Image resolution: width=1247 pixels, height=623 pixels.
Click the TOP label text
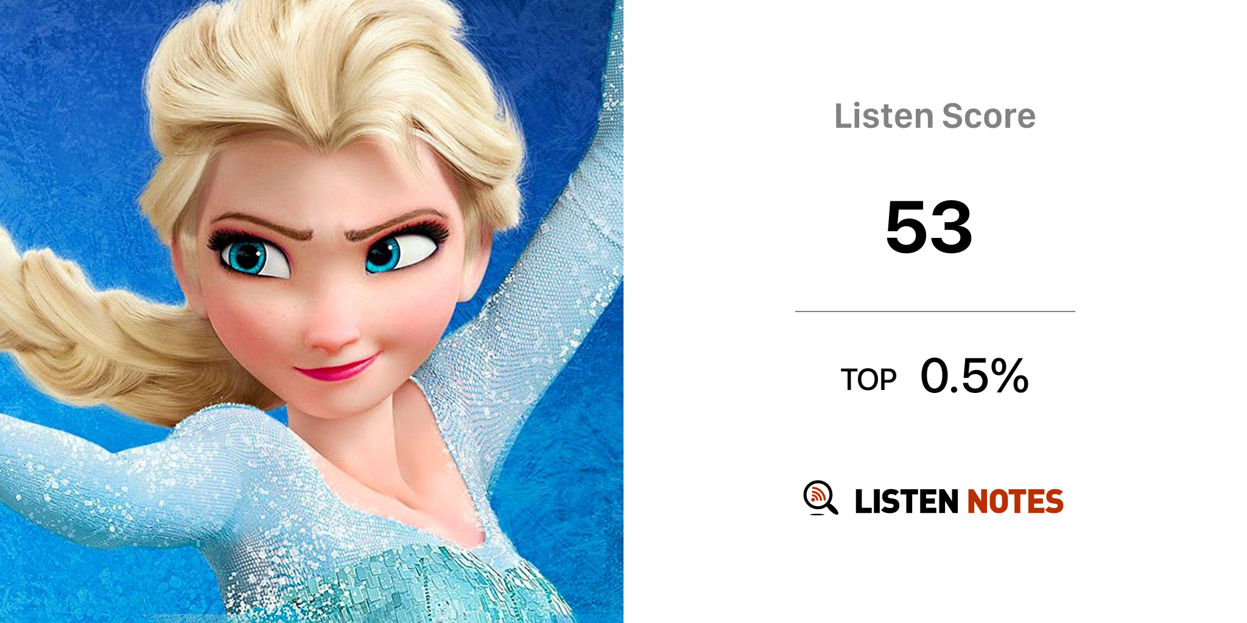point(869,380)
